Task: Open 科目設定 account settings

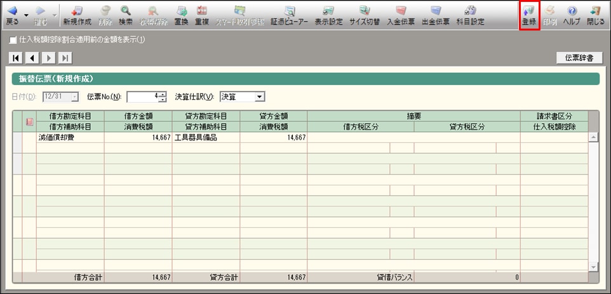Action: 471,15
